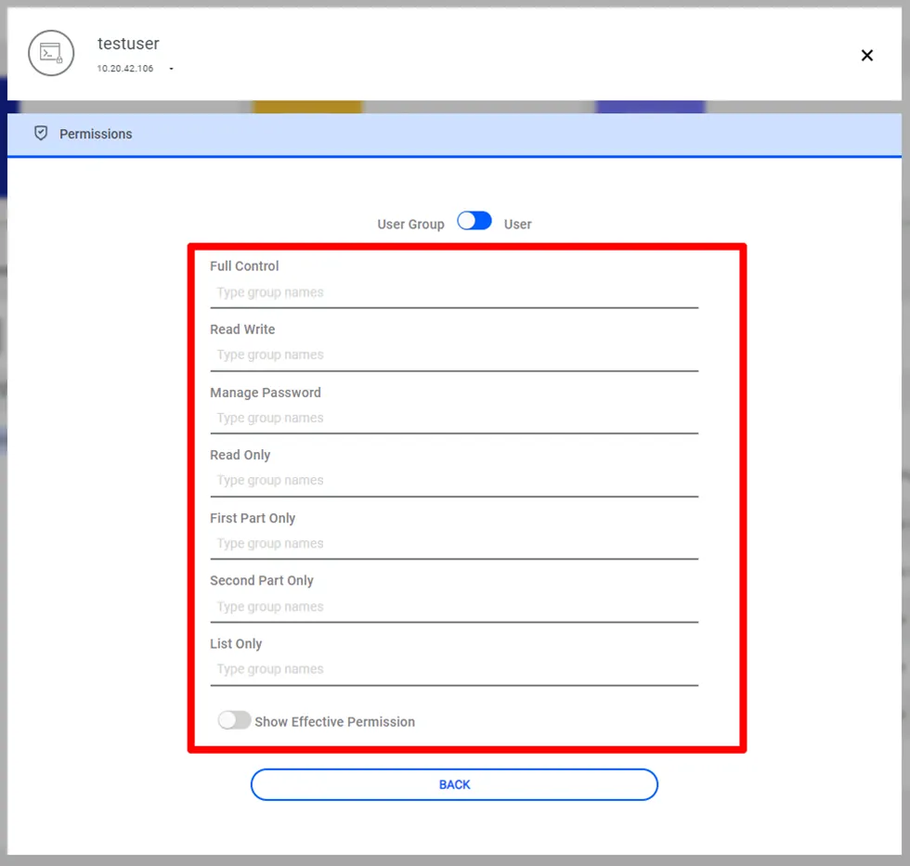Click the BACK button
The height and width of the screenshot is (866, 910).
pyautogui.click(x=454, y=784)
